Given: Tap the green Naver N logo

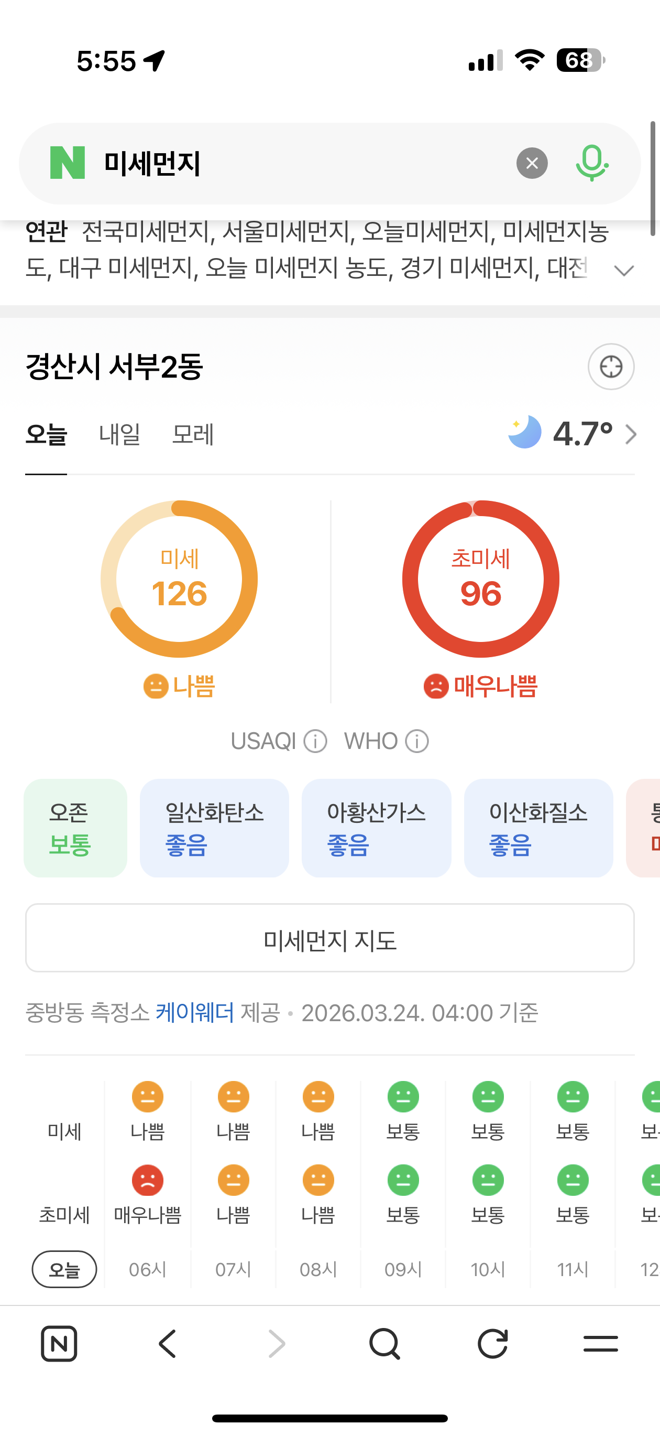Looking at the screenshot, I should coord(68,163).
